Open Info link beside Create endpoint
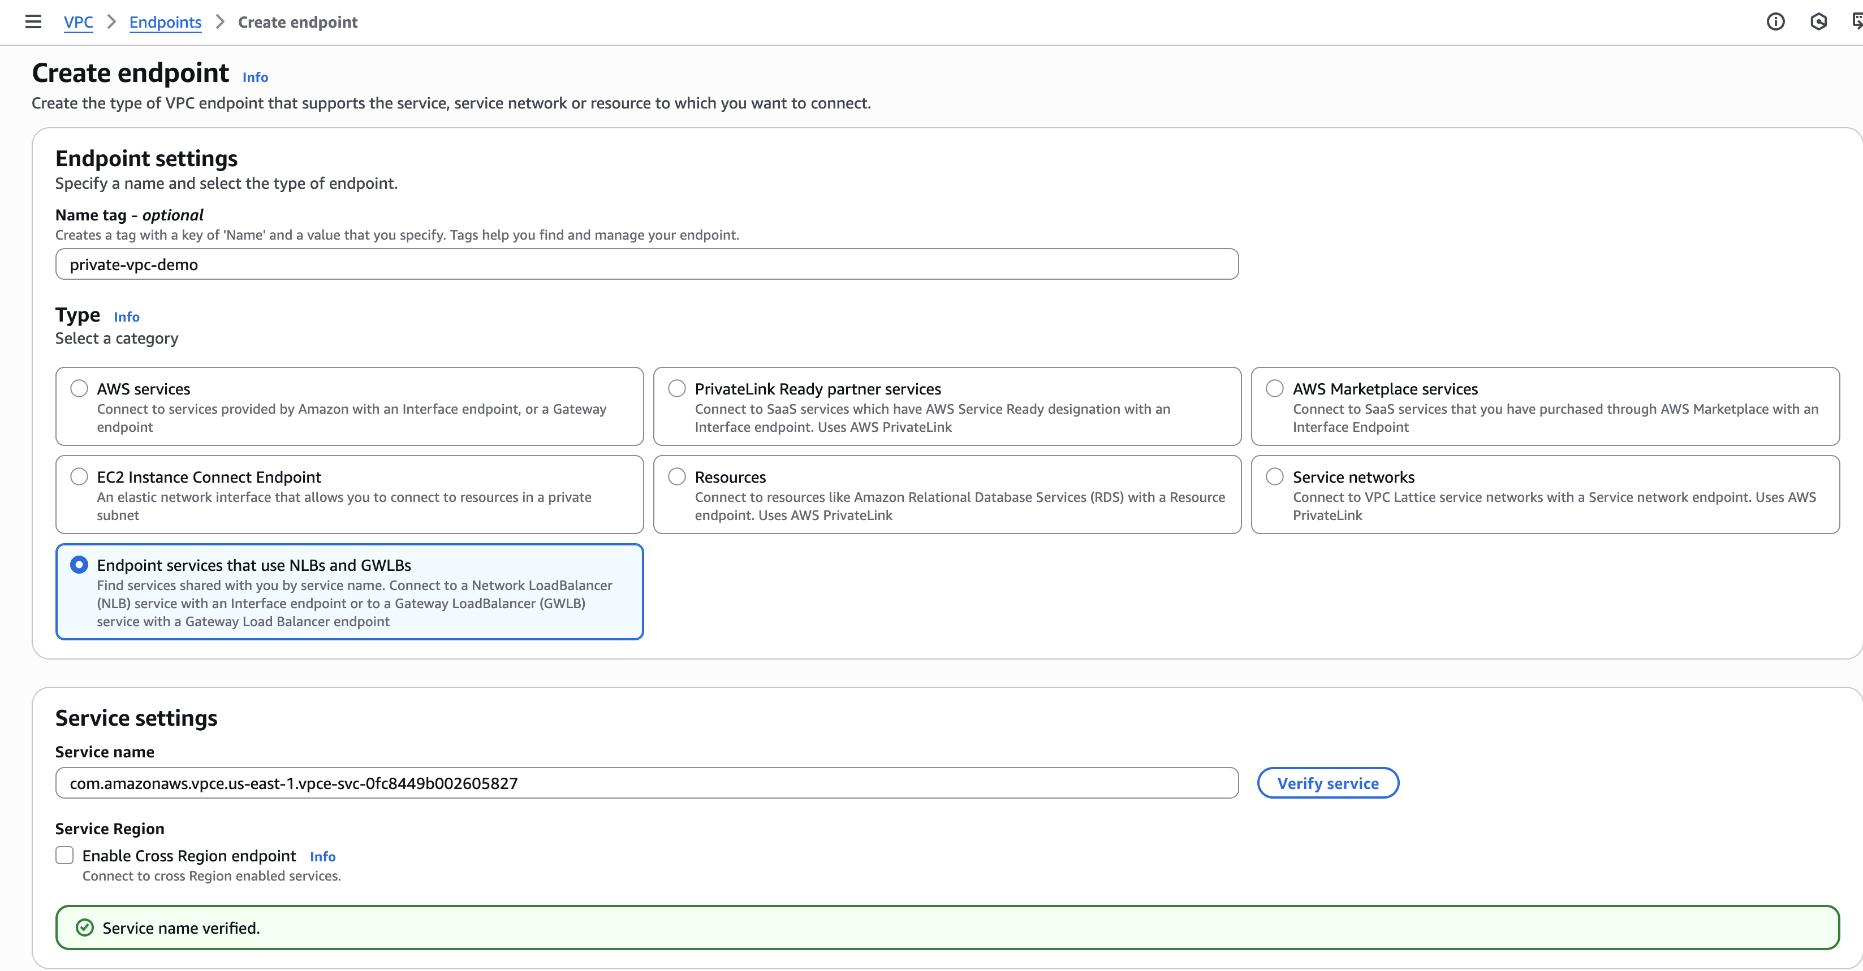1863x971 pixels. [255, 77]
